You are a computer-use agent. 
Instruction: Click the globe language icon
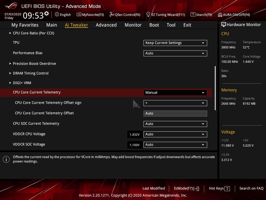pyautogui.click(x=57, y=15)
